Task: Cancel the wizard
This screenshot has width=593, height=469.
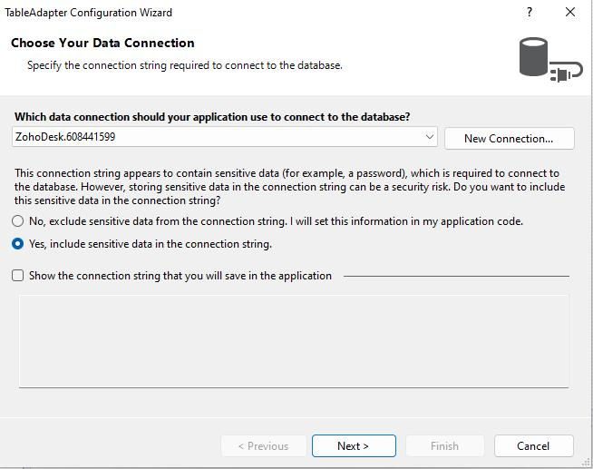Action: (x=533, y=446)
